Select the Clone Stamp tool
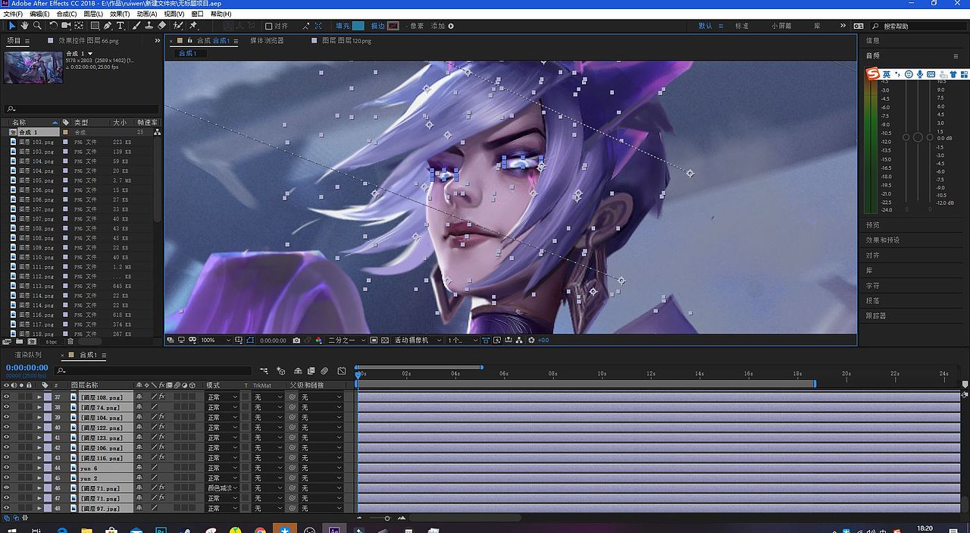Image resolution: width=970 pixels, height=533 pixels. click(x=149, y=26)
